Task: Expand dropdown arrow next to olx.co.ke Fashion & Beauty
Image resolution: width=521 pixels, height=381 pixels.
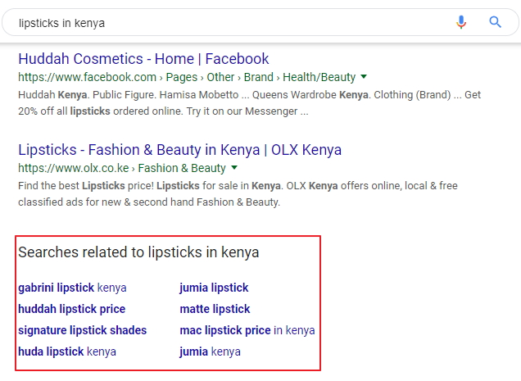Action: (x=234, y=168)
